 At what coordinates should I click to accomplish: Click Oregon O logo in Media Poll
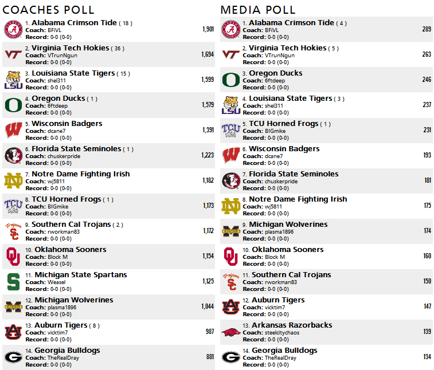click(x=231, y=80)
